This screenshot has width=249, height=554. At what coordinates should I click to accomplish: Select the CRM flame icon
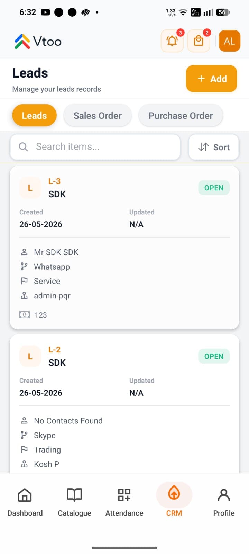(174, 493)
